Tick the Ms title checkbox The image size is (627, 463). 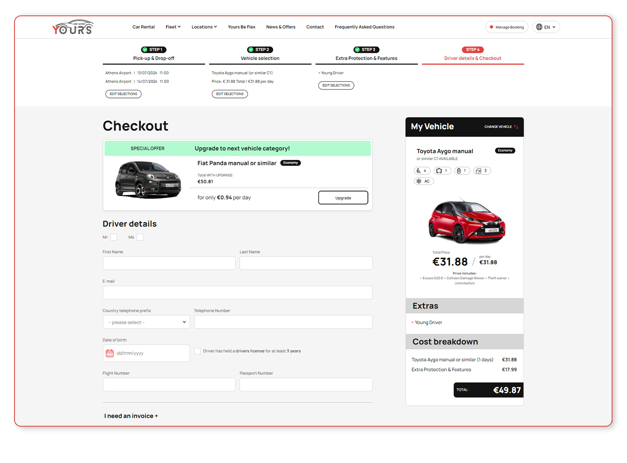[x=140, y=237]
